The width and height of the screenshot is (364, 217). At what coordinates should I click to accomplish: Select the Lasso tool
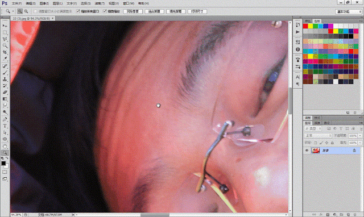pyautogui.click(x=5, y=39)
